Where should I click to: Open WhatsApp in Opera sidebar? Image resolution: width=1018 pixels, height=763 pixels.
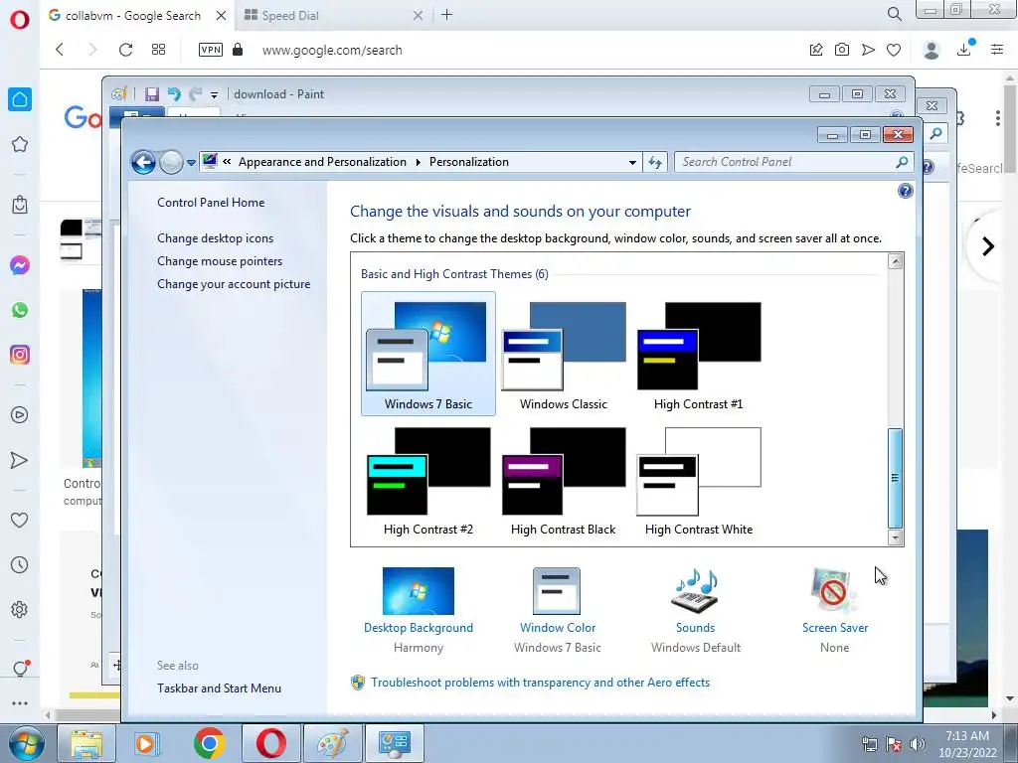tap(20, 310)
